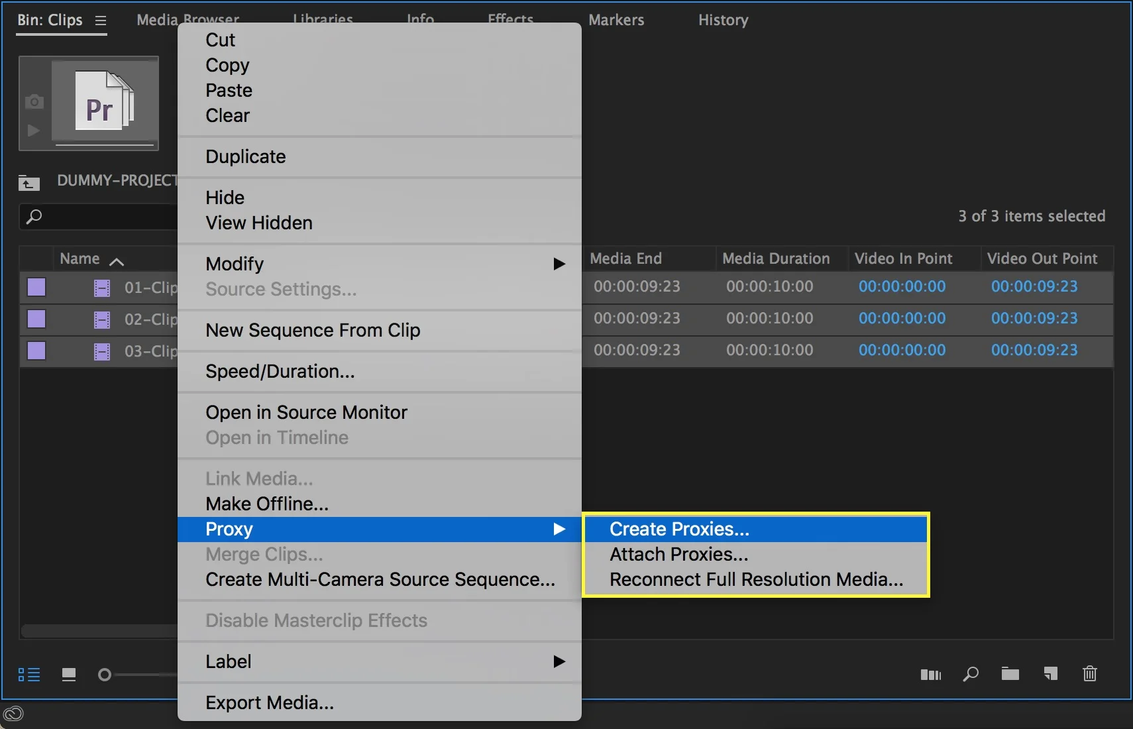
Task: Select List View in the Project panel
Action: tap(29, 674)
